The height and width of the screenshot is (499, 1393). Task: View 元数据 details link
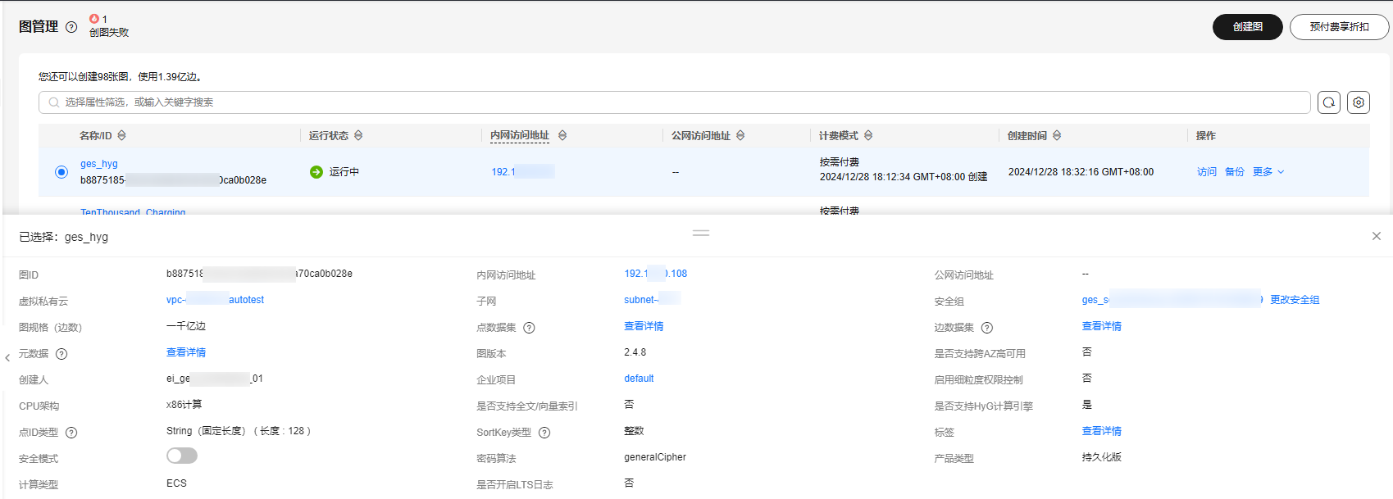coord(186,352)
